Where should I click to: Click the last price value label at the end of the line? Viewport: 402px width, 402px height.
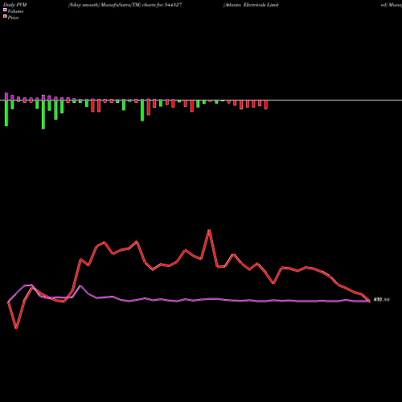coord(381,300)
